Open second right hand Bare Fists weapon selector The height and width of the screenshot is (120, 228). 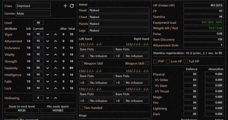pos(132,76)
